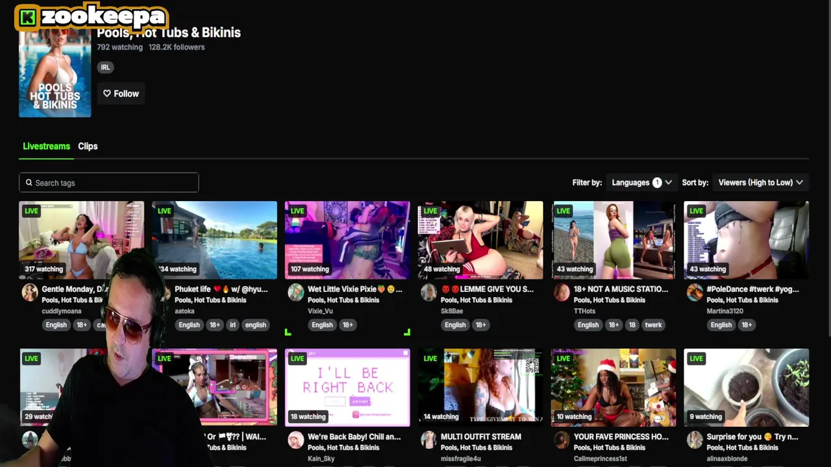Click the English tag under Martina3120
The image size is (831, 467).
[x=721, y=325]
